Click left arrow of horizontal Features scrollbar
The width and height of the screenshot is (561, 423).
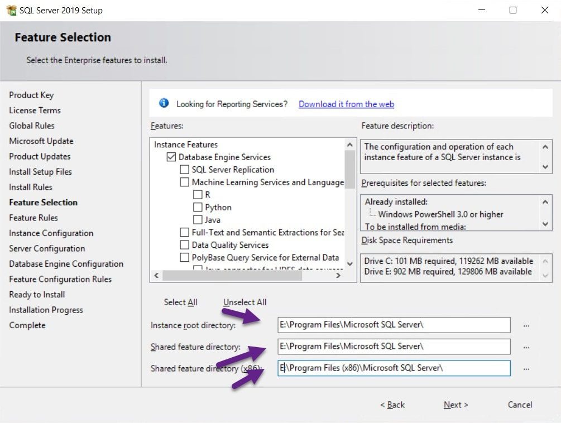(156, 275)
